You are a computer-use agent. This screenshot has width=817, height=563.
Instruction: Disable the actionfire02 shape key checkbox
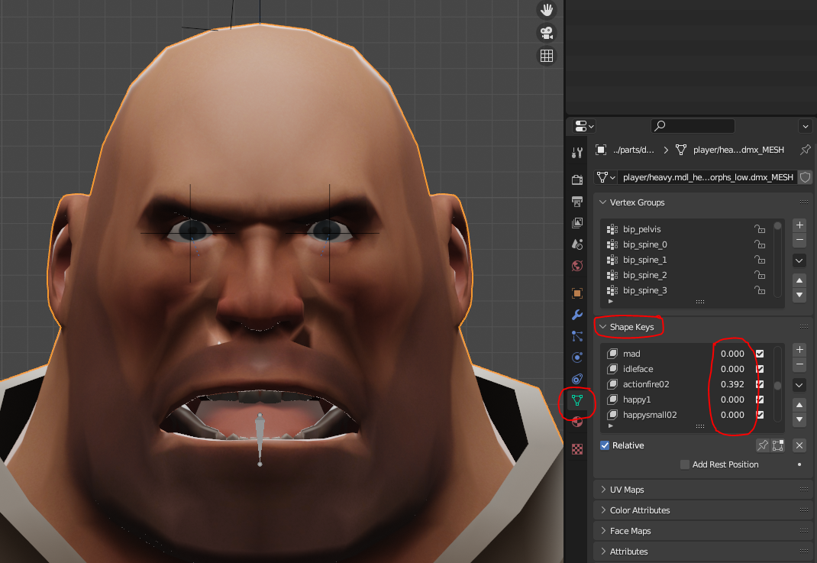[x=760, y=384]
